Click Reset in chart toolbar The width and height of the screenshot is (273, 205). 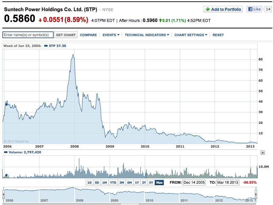pos(218,35)
